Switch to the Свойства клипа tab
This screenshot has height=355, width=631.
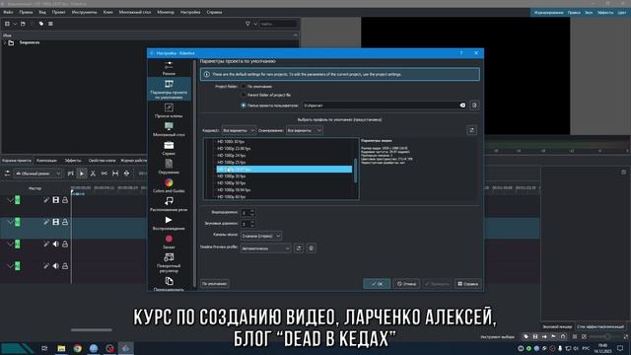[102, 160]
